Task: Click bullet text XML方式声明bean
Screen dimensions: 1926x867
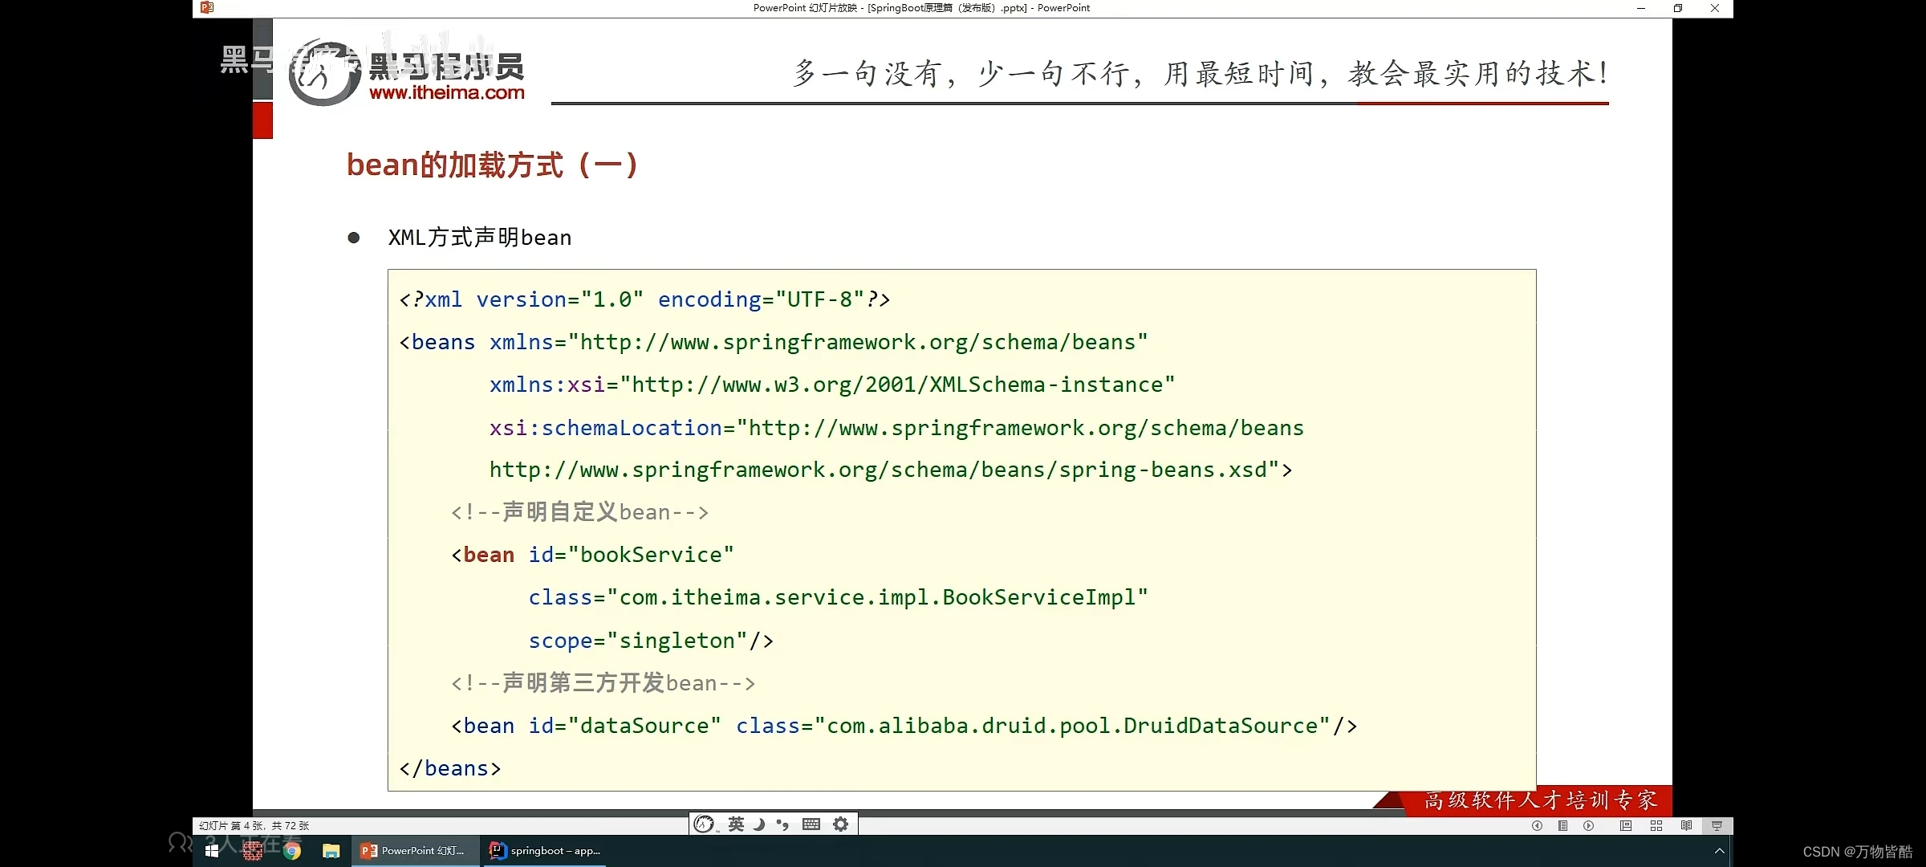Action: click(x=480, y=238)
